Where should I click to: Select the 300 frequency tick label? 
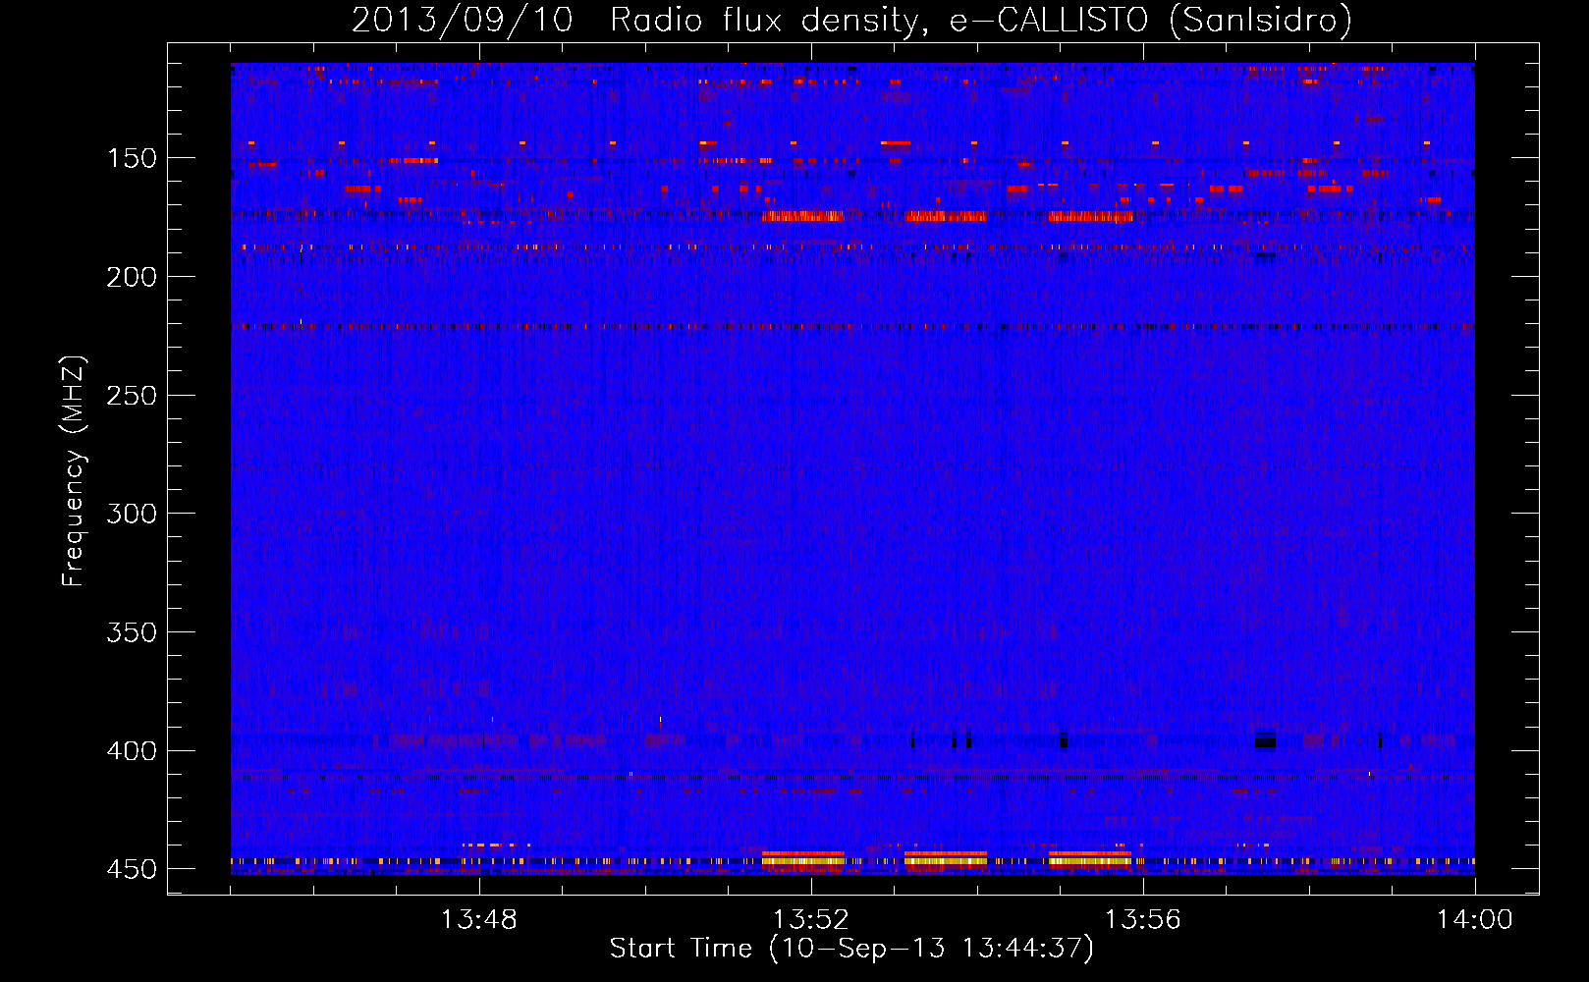[x=131, y=514]
